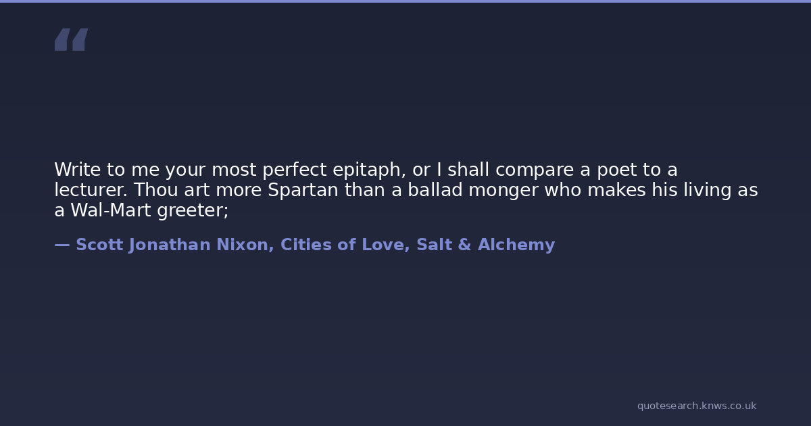This screenshot has height=426, width=811.
Task: Click the word "Spartan" in the quote
Action: 303,190
